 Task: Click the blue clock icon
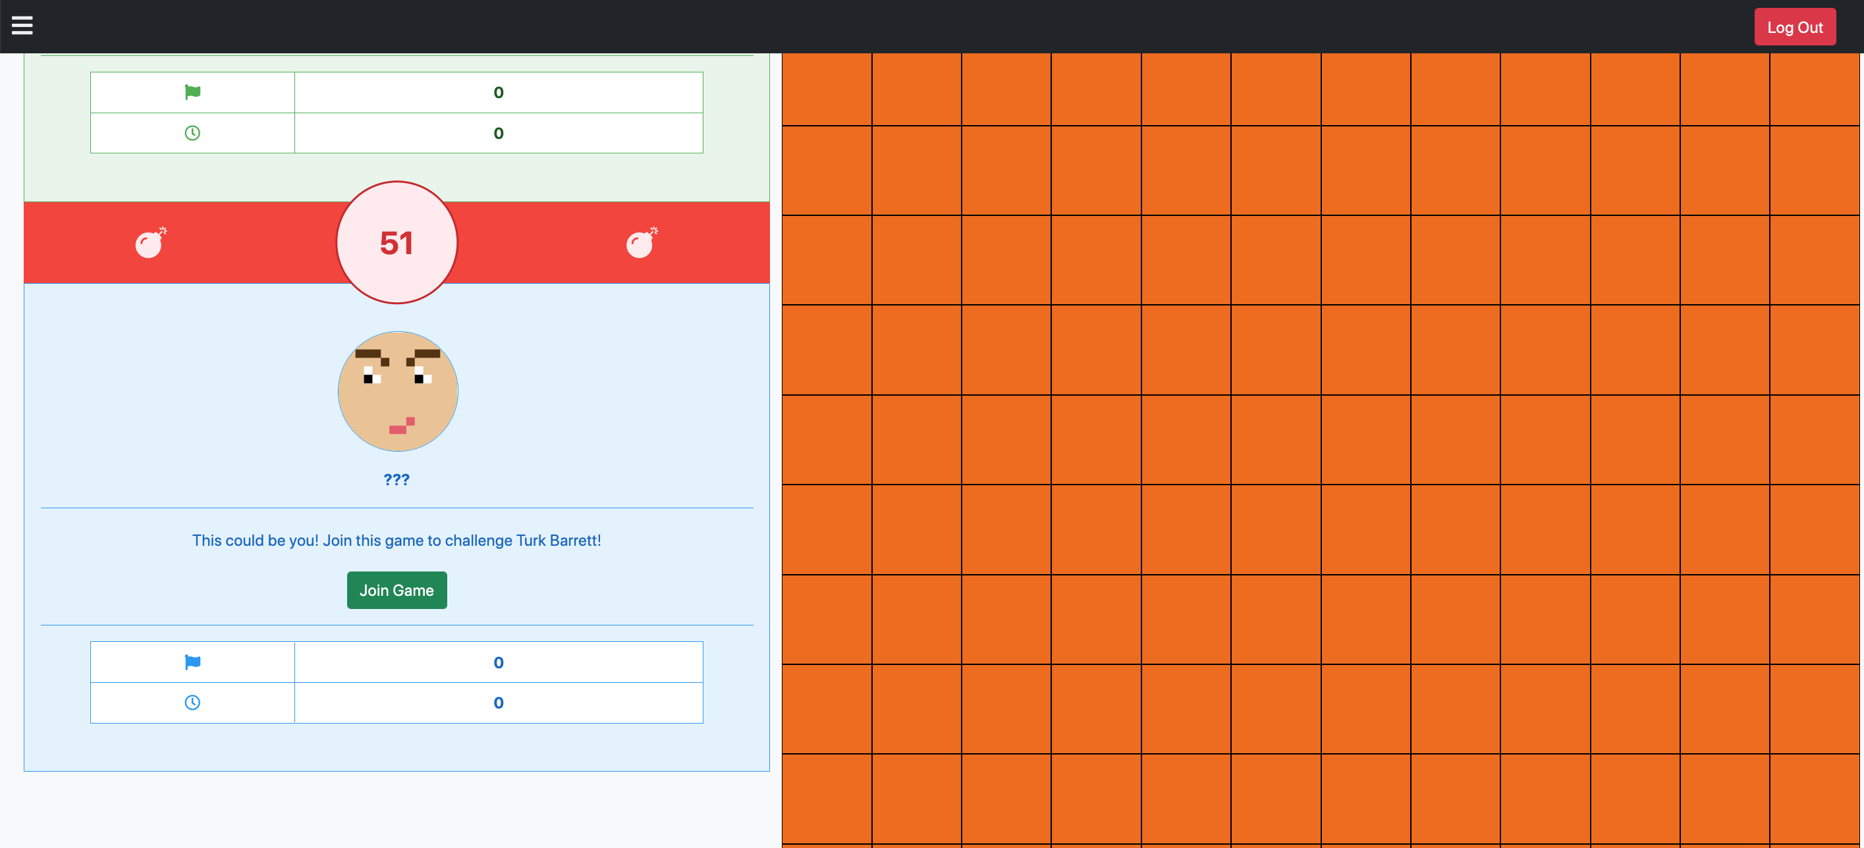[x=192, y=702]
